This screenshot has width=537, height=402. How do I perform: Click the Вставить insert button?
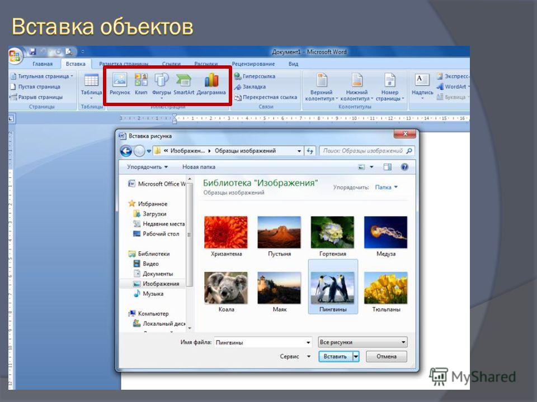[x=335, y=357]
